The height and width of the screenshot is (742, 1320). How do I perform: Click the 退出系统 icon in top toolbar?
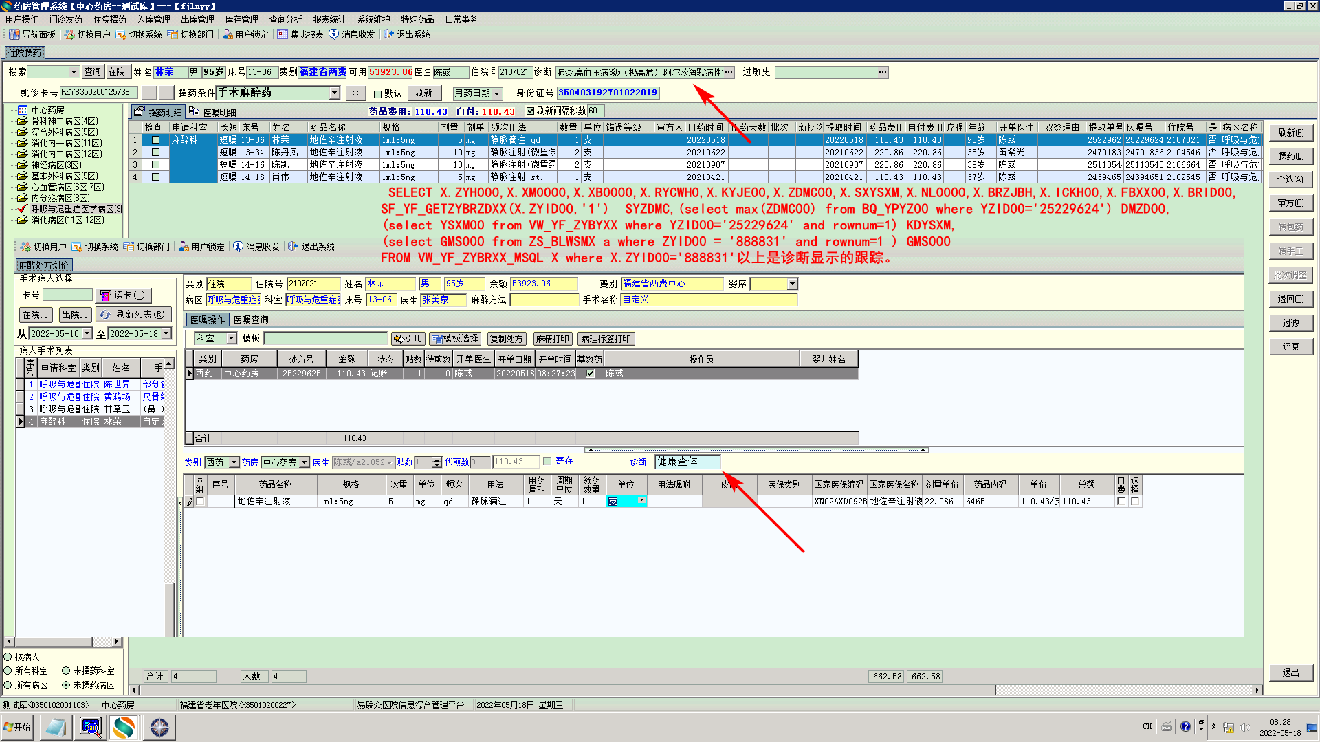click(389, 34)
